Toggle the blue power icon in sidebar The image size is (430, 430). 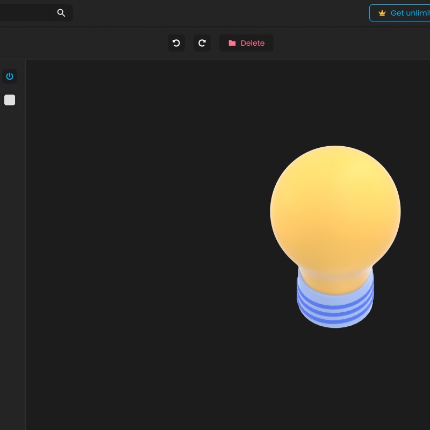pyautogui.click(x=10, y=76)
